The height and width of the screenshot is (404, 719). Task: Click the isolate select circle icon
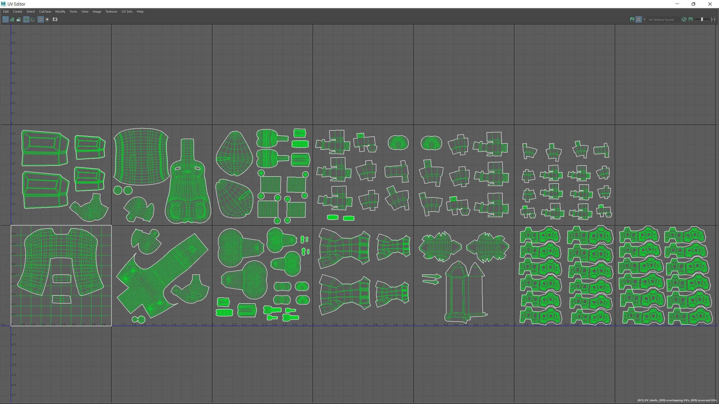point(47,19)
